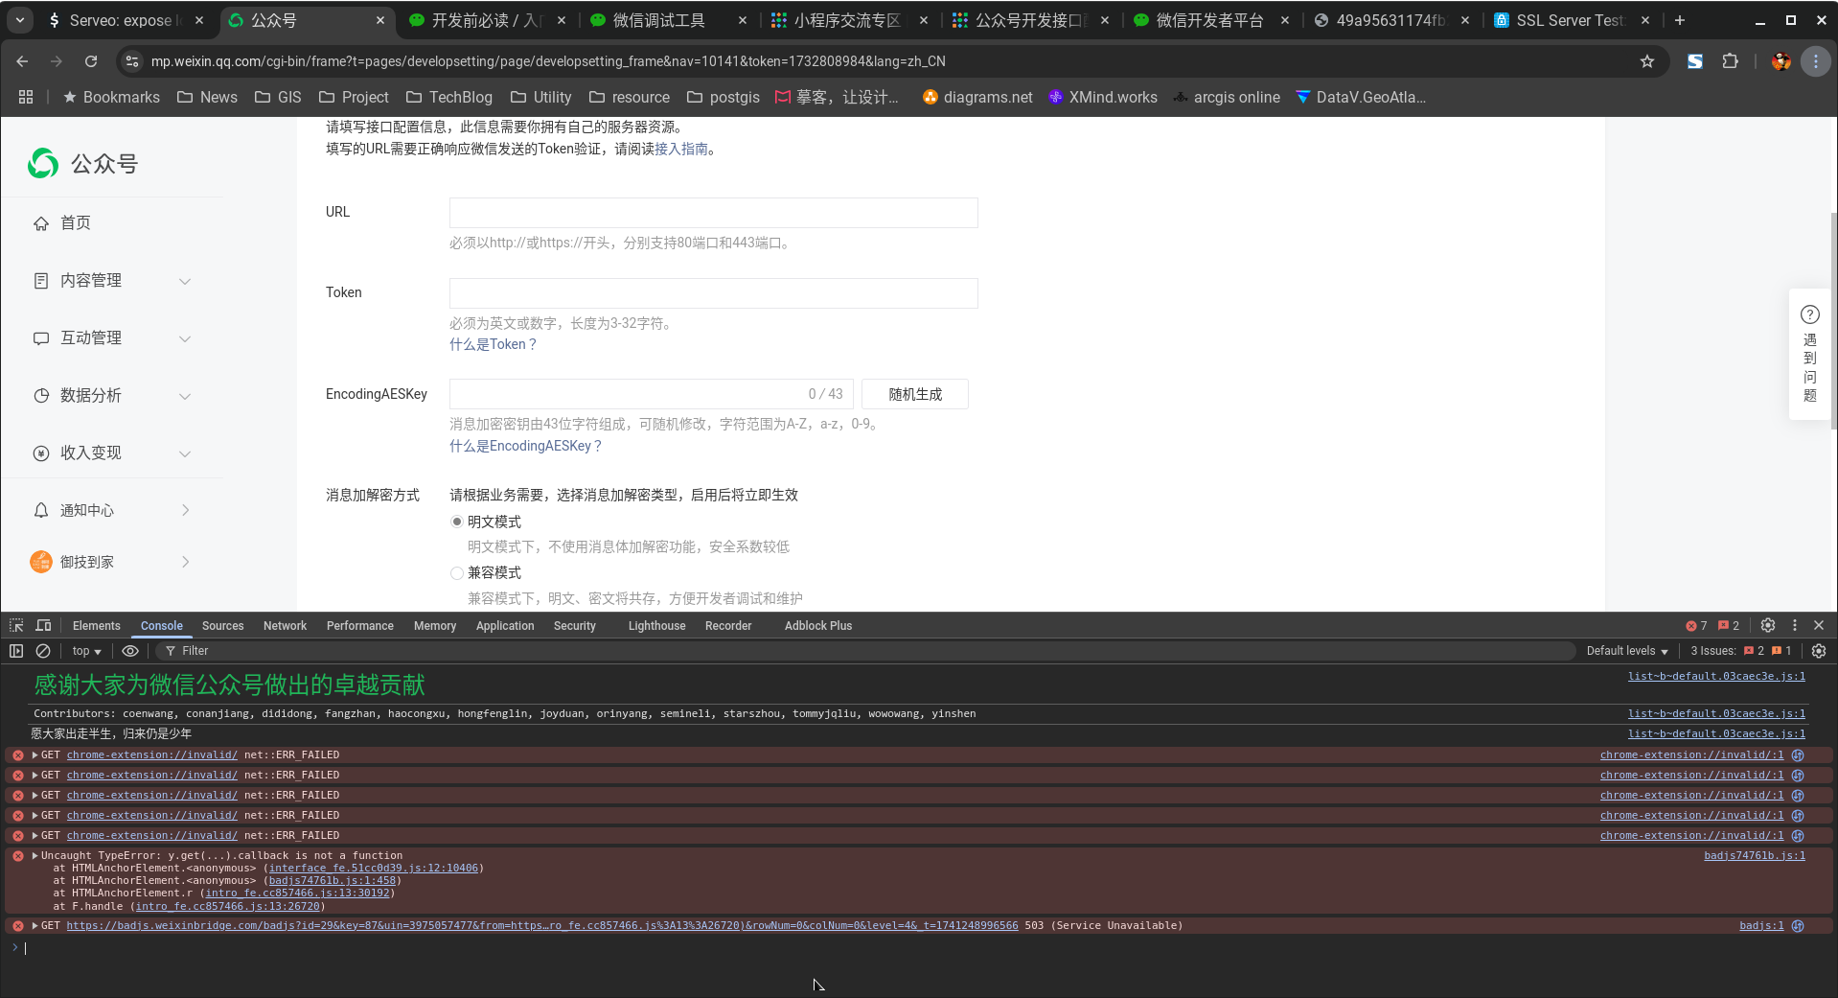
Task: Expand the badjs 503 GET error entry
Action: [x=34, y=925]
